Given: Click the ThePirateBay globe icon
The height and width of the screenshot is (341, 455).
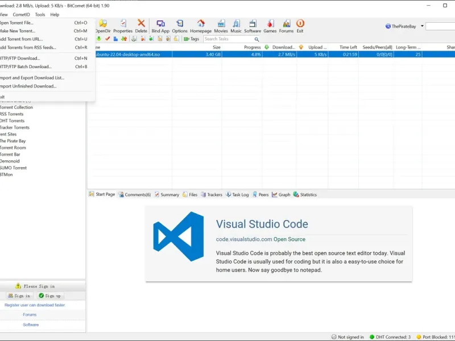Looking at the screenshot, I should 388,26.
